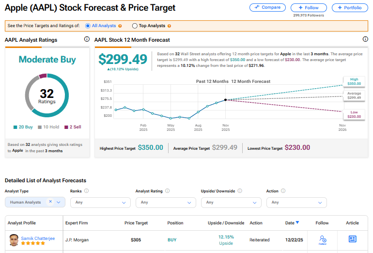Click the Compare button
This screenshot has height=253, width=373.
coord(267,7)
